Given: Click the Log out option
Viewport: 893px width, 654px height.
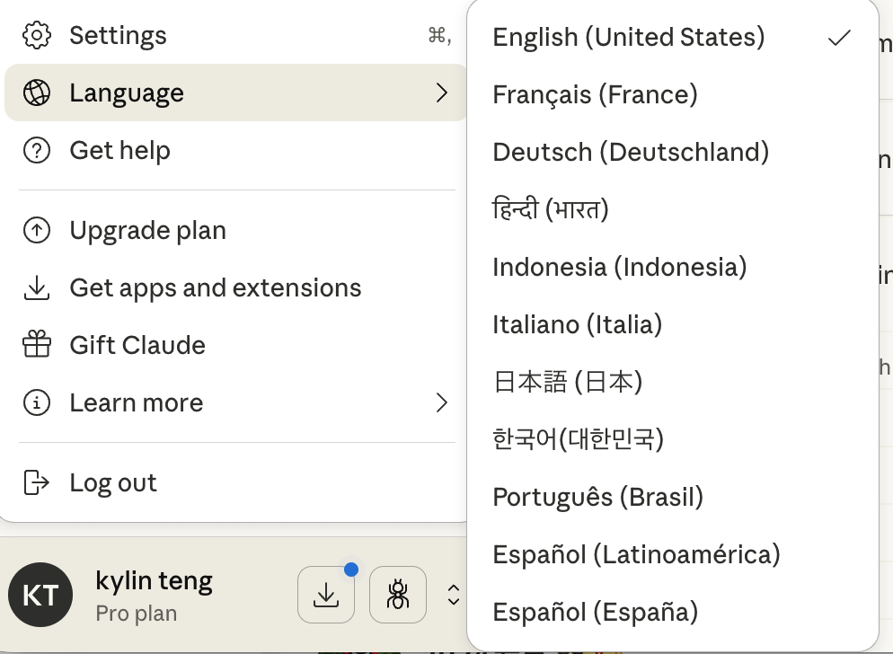Looking at the screenshot, I should click(x=113, y=482).
